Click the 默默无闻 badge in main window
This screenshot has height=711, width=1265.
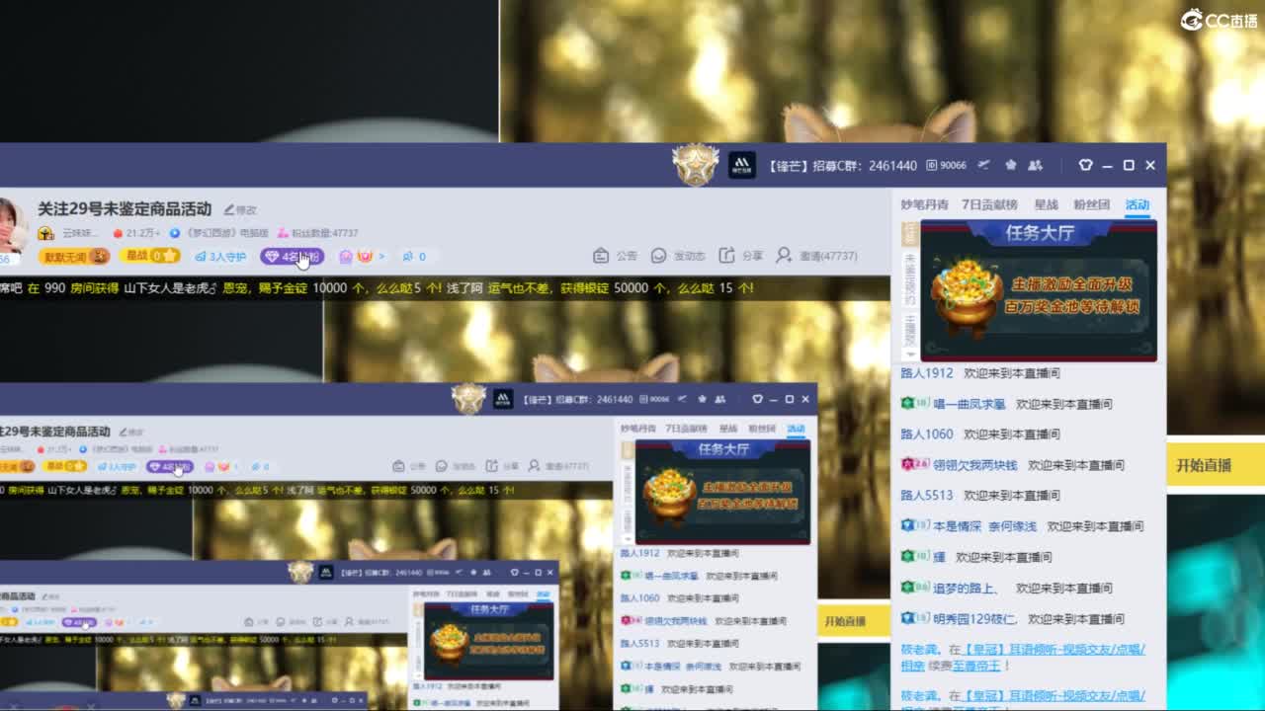coord(75,257)
